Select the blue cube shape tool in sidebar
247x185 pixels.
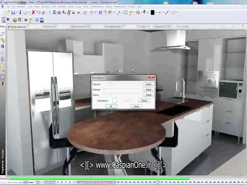tap(2, 47)
